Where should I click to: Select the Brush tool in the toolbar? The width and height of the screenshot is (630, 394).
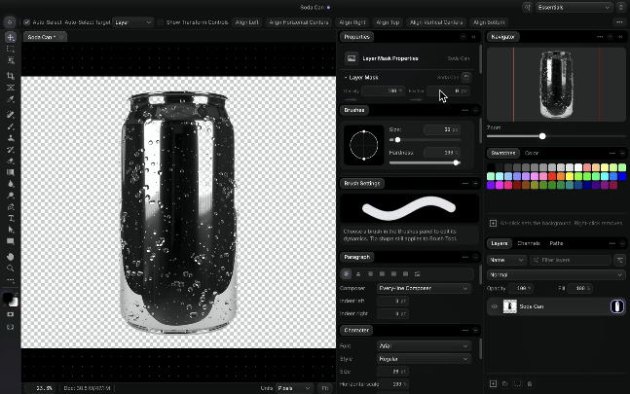[11, 126]
